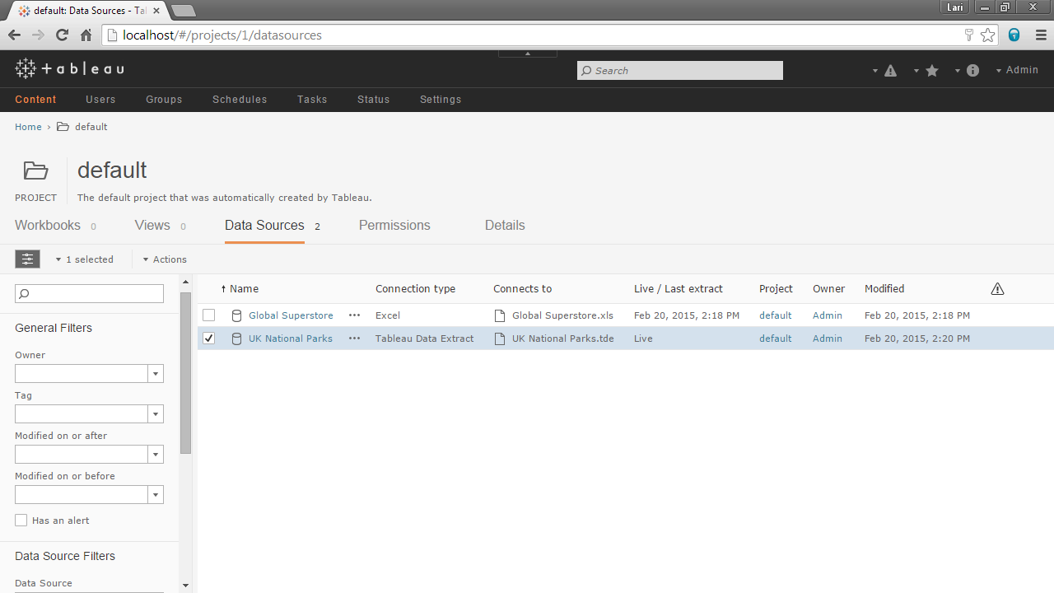Click the Home breadcrumb link
1054x593 pixels.
pyautogui.click(x=28, y=127)
